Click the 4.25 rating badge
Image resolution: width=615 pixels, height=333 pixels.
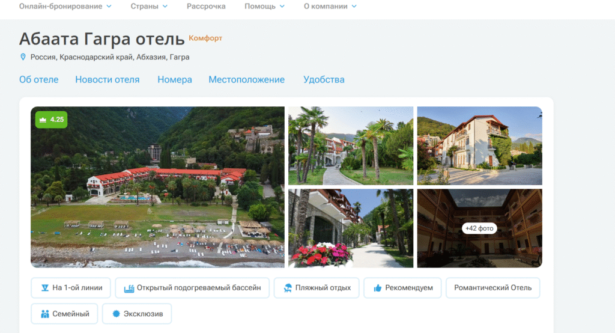tap(52, 120)
